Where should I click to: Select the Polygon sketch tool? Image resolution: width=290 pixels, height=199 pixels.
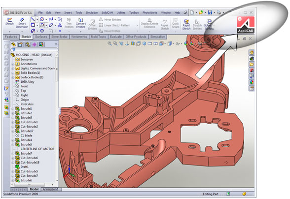pos(42,31)
